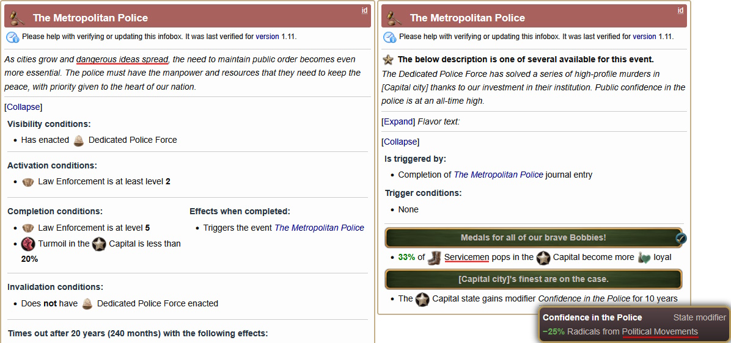Click the gavel icon in left infobox header
The width and height of the screenshot is (731, 343).
coord(17,17)
